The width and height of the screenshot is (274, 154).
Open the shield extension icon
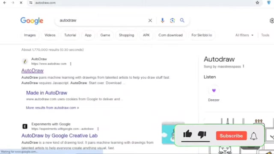(x=269, y=3)
